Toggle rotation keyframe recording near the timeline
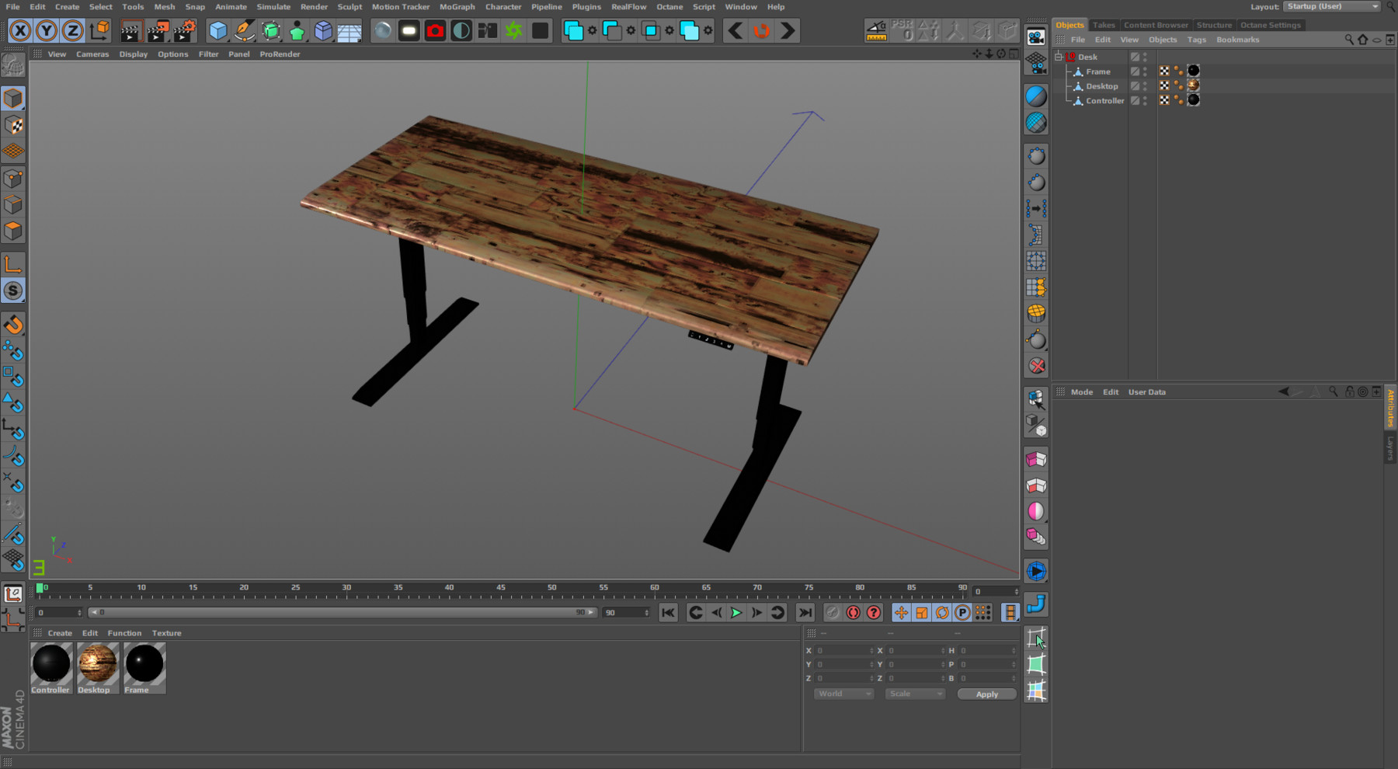This screenshot has width=1398, height=769. [x=941, y=612]
